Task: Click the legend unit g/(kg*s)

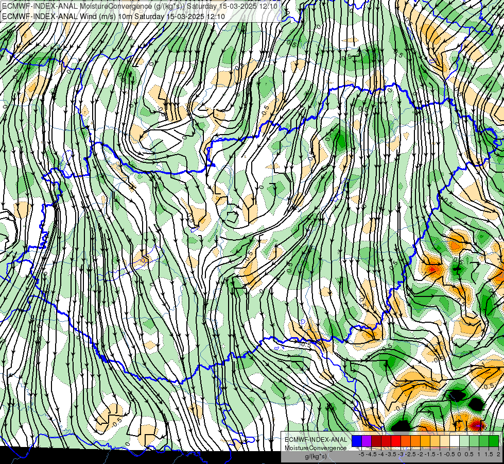Action: [316, 456]
